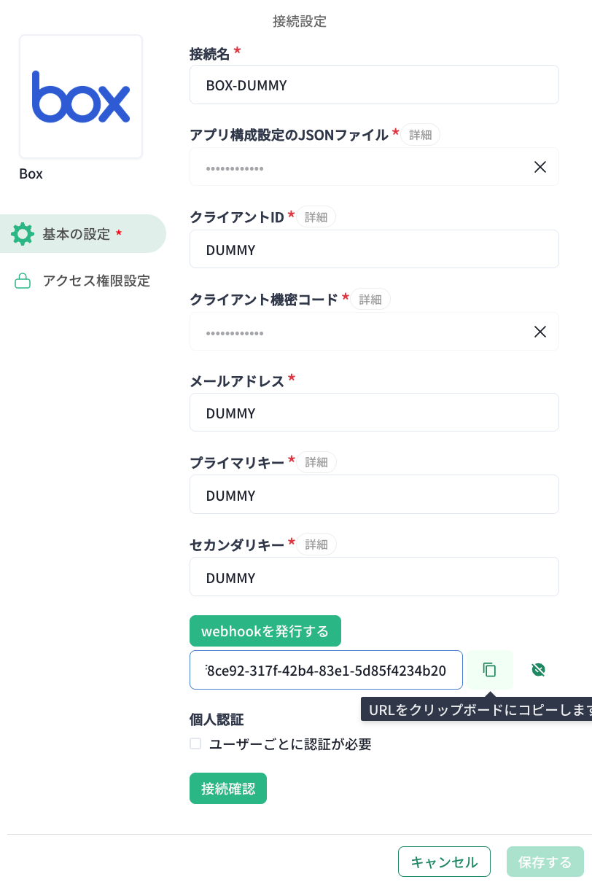Viewport: 592px width, 882px height.
Task: Select the webhook URL text field
Action: pos(326,670)
